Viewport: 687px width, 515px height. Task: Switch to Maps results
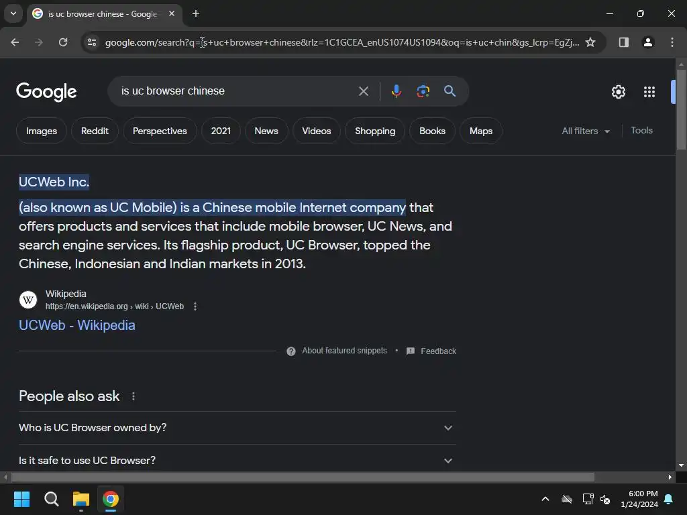tap(480, 131)
